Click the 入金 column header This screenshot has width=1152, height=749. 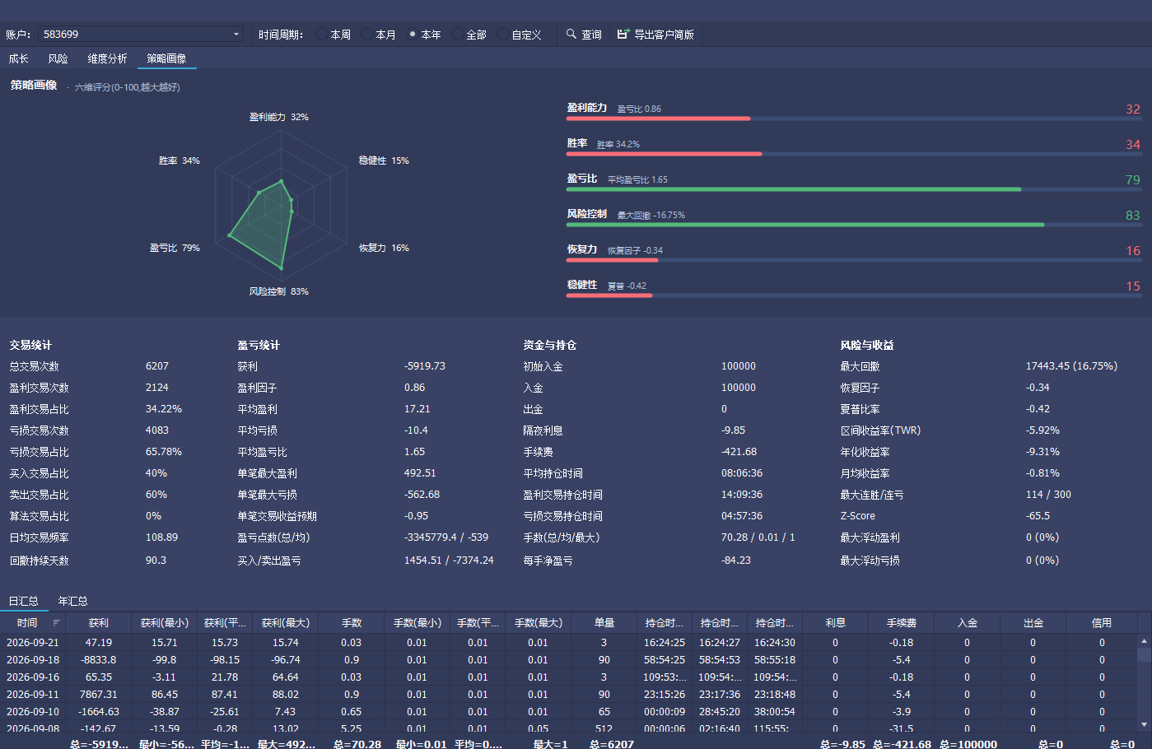[967, 623]
